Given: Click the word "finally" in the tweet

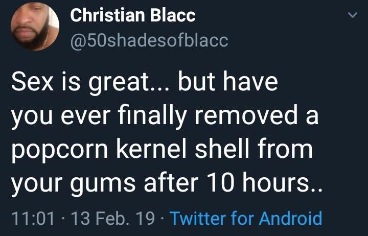Looking at the screenshot, I should 152,116.
